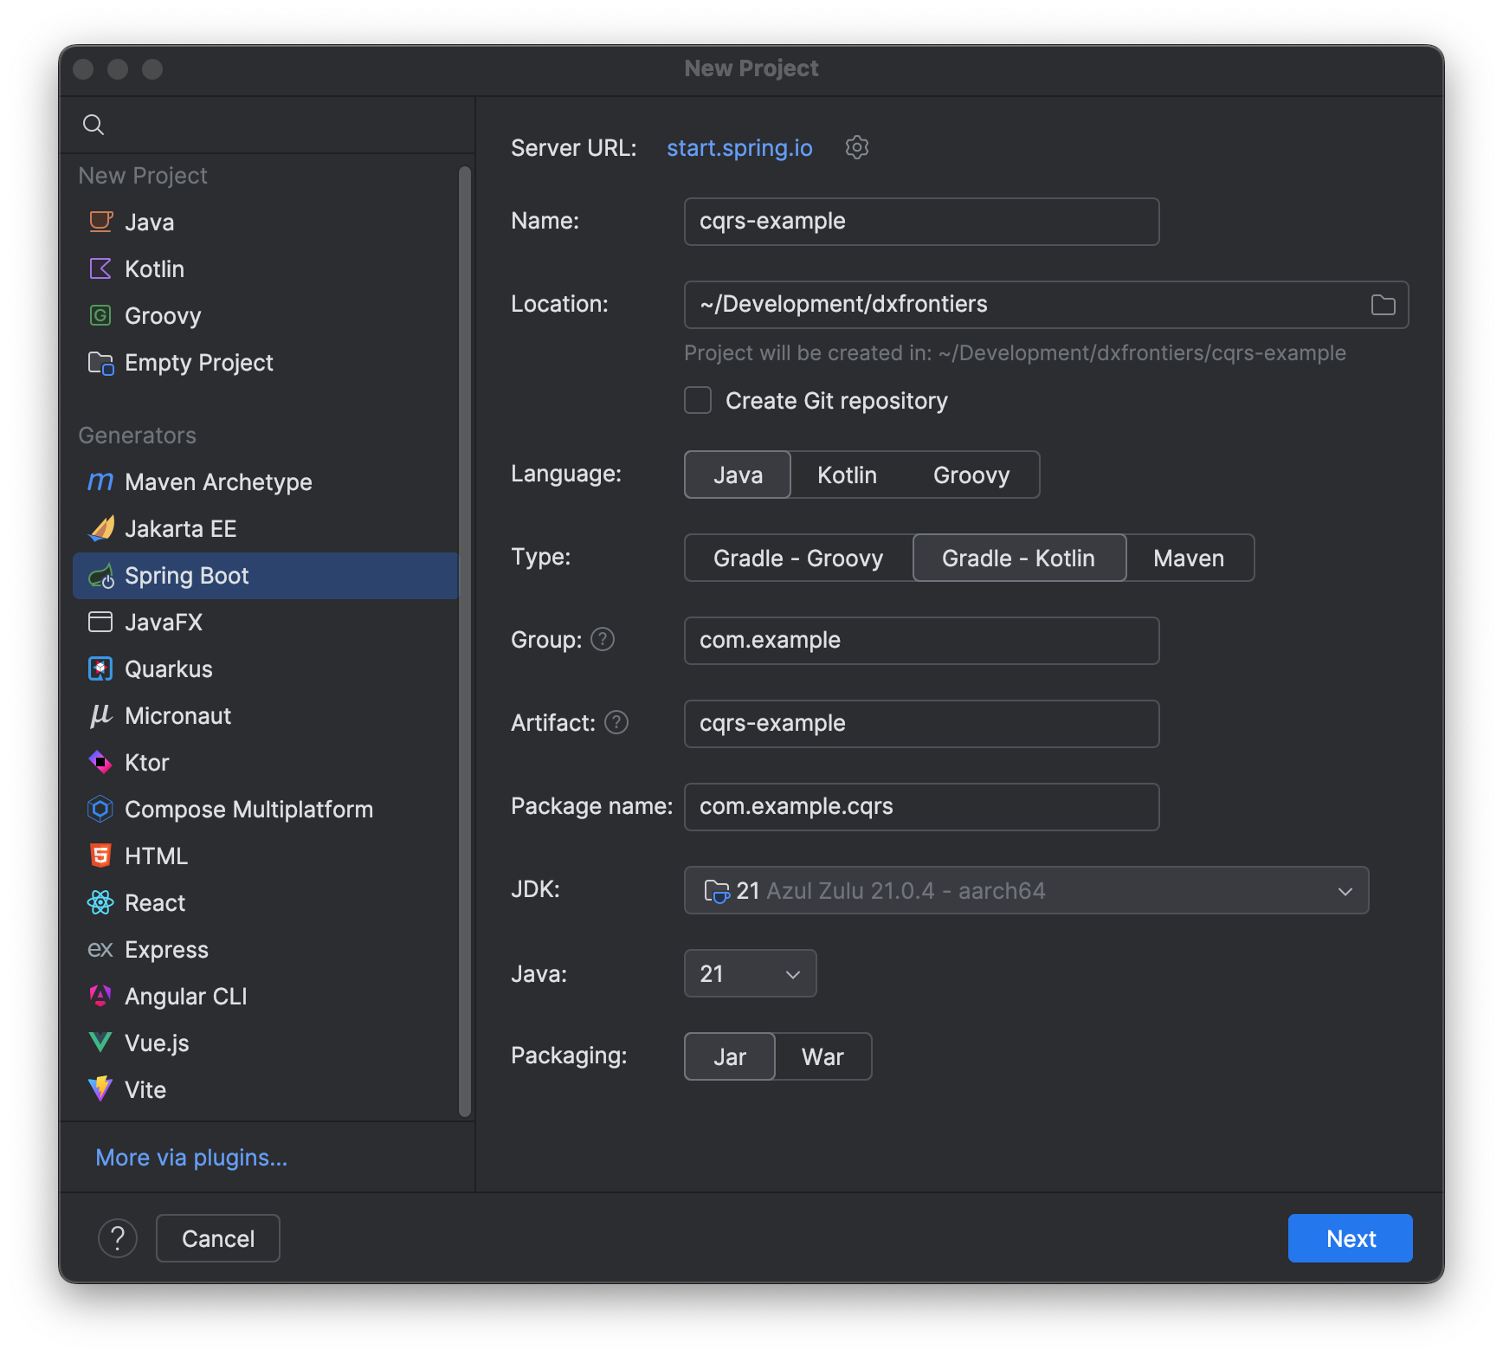
Task: Show help for the Group field
Action: tap(603, 639)
